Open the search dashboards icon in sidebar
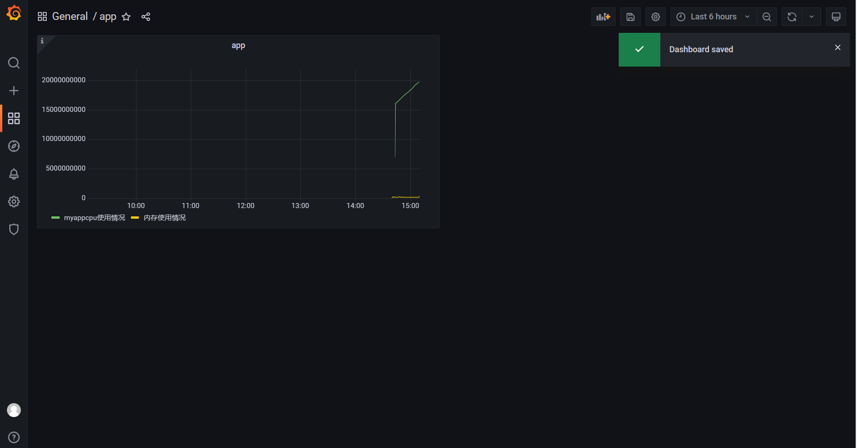The height and width of the screenshot is (448, 857). (14, 63)
